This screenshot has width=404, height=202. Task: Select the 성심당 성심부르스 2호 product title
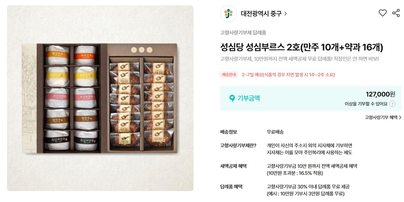(301, 47)
